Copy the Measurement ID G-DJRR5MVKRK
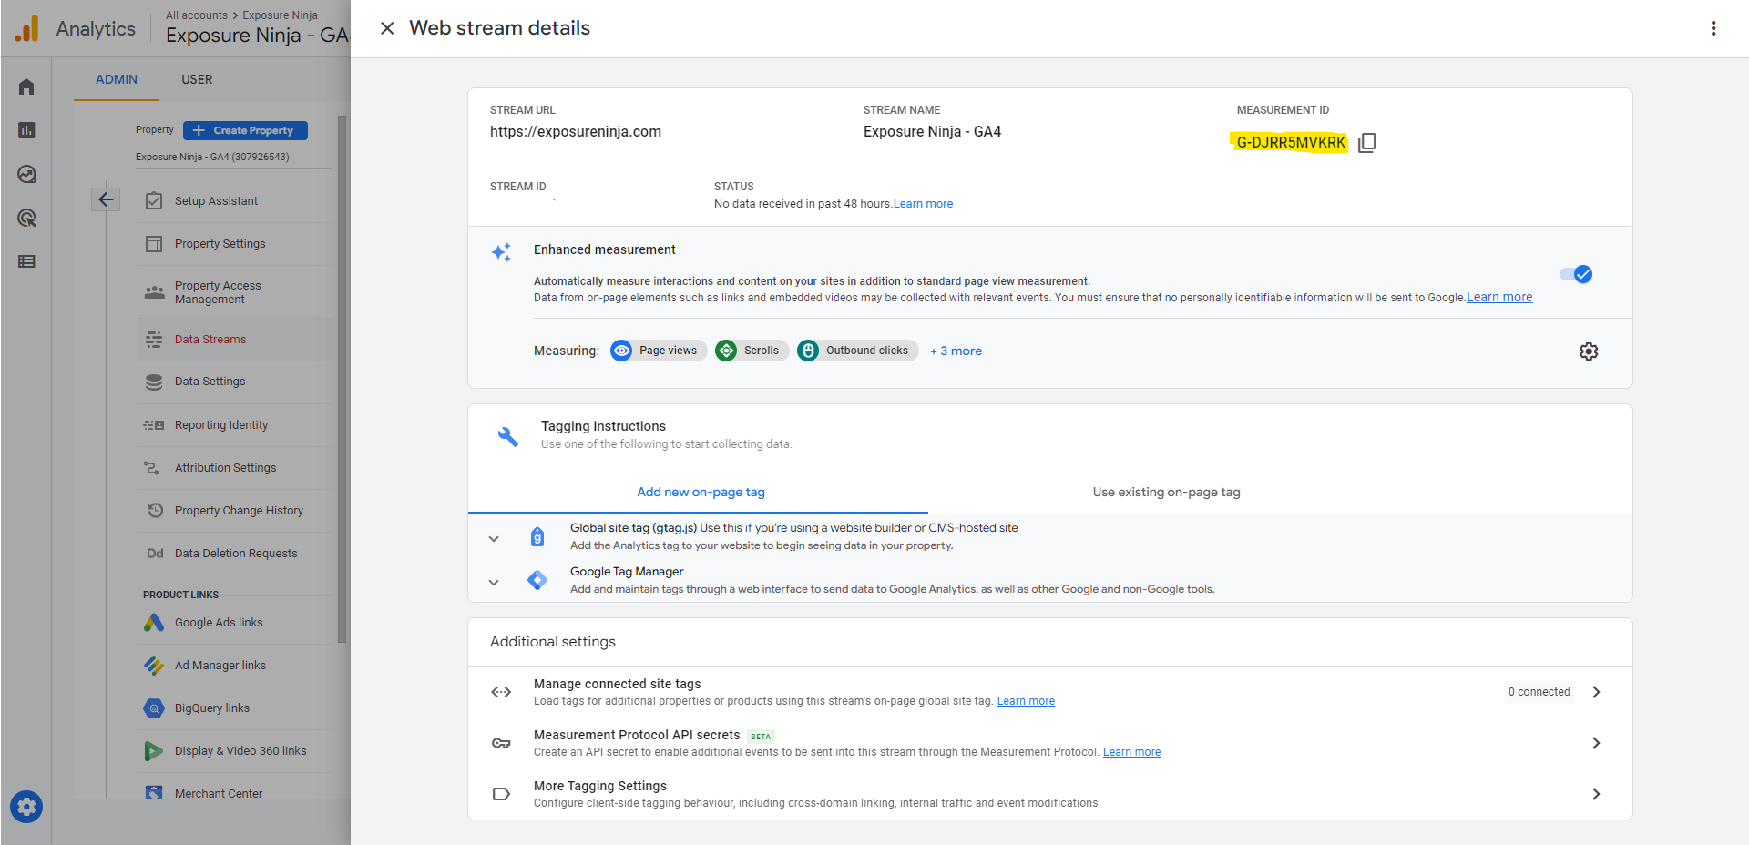This screenshot has width=1749, height=845. pyautogui.click(x=1367, y=142)
